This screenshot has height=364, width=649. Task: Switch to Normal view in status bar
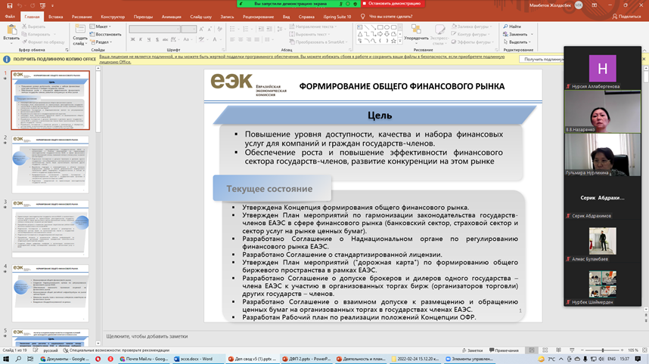point(532,350)
